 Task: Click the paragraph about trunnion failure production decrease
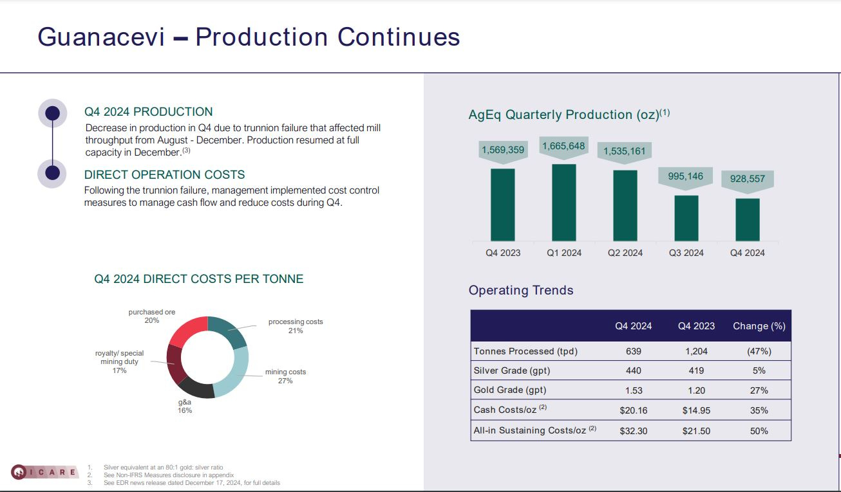(x=233, y=140)
